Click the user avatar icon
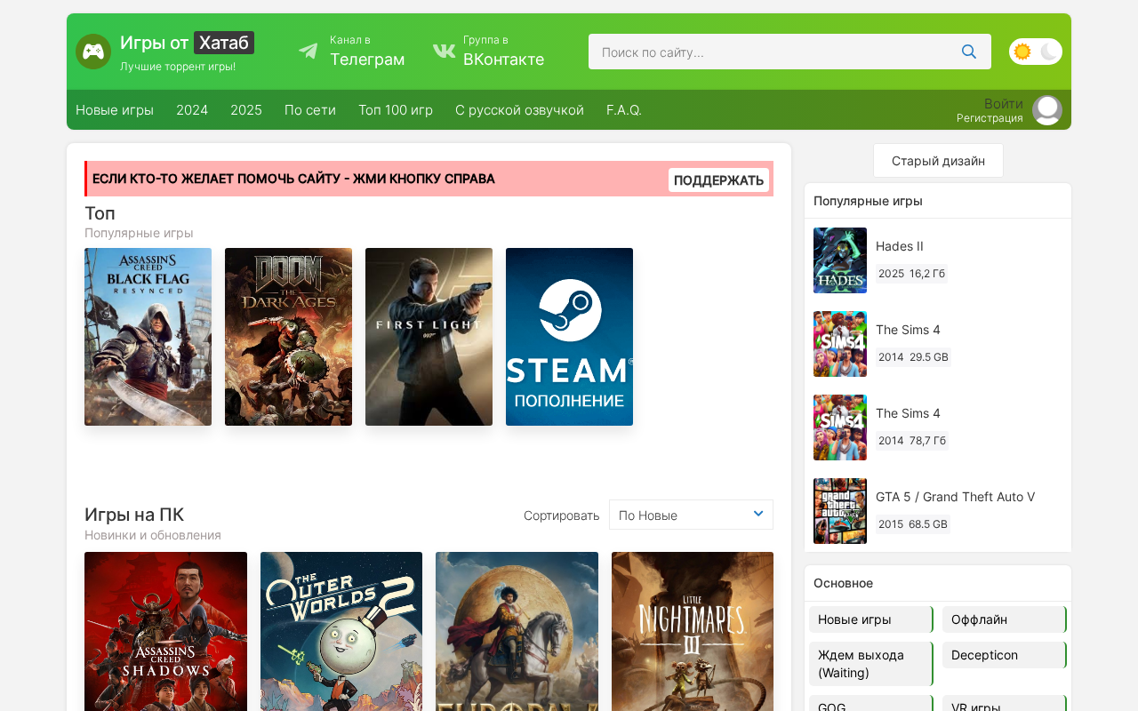The width and height of the screenshot is (1138, 711). point(1047,110)
